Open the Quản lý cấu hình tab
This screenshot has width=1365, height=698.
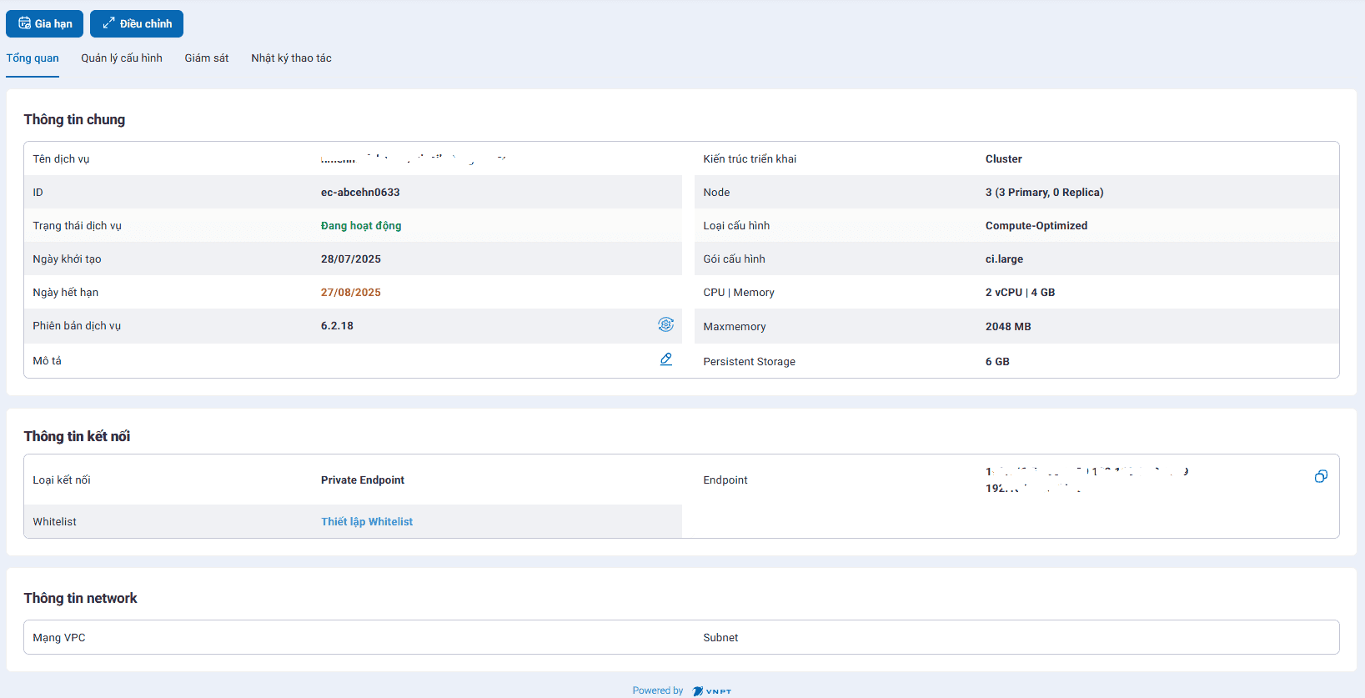122,58
